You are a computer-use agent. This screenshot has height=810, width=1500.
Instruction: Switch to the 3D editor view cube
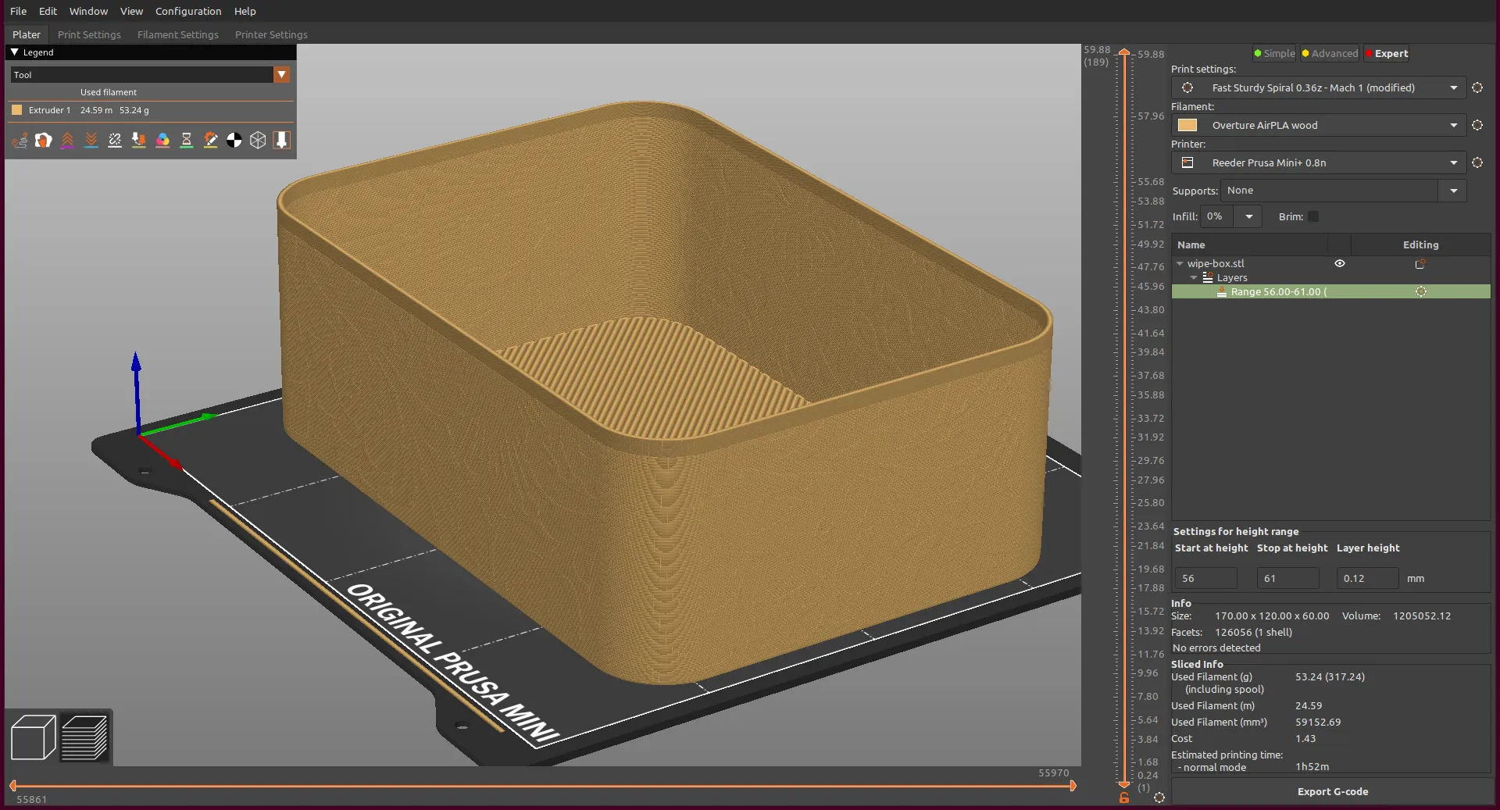33,737
